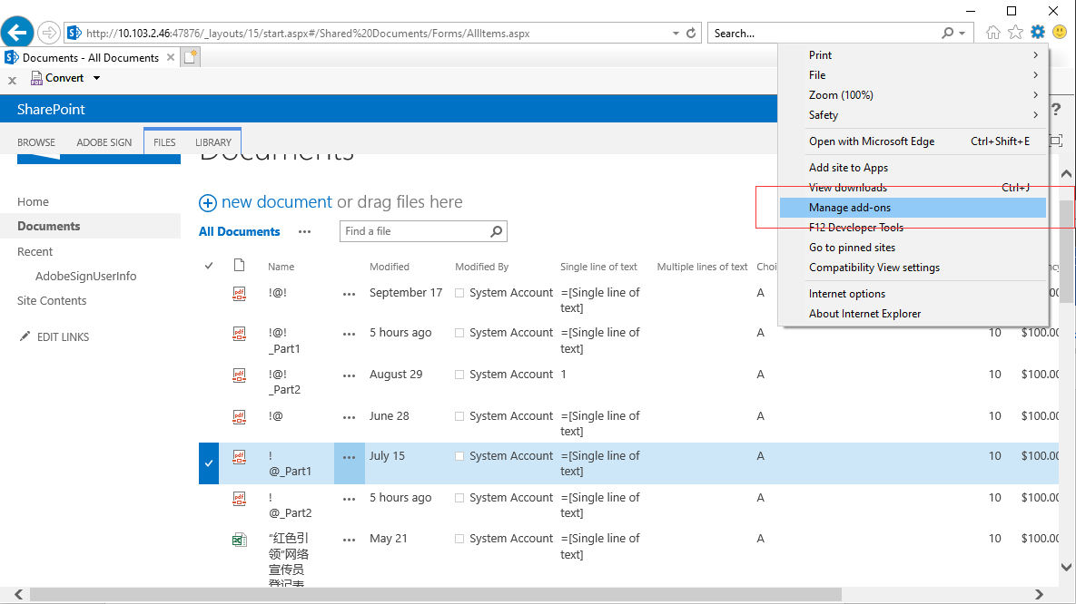Viewport: 1076px width, 604px height.
Task: Deselect the checked !@_Part1 row checkbox
Action: (209, 463)
